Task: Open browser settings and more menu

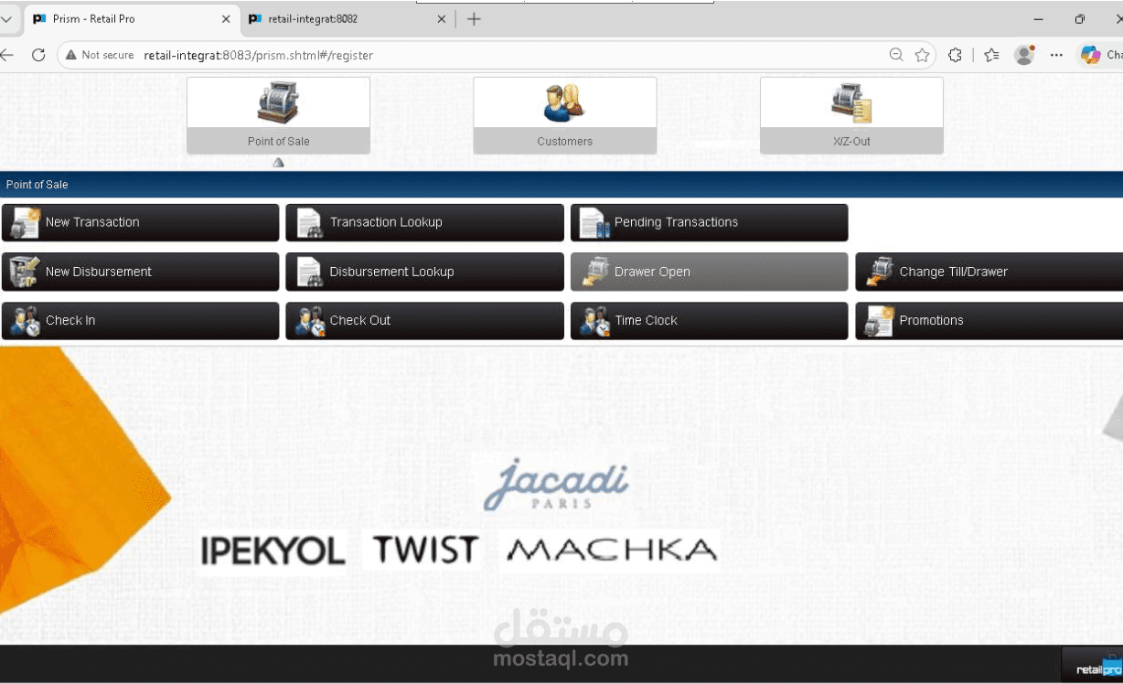Action: coord(1056,55)
